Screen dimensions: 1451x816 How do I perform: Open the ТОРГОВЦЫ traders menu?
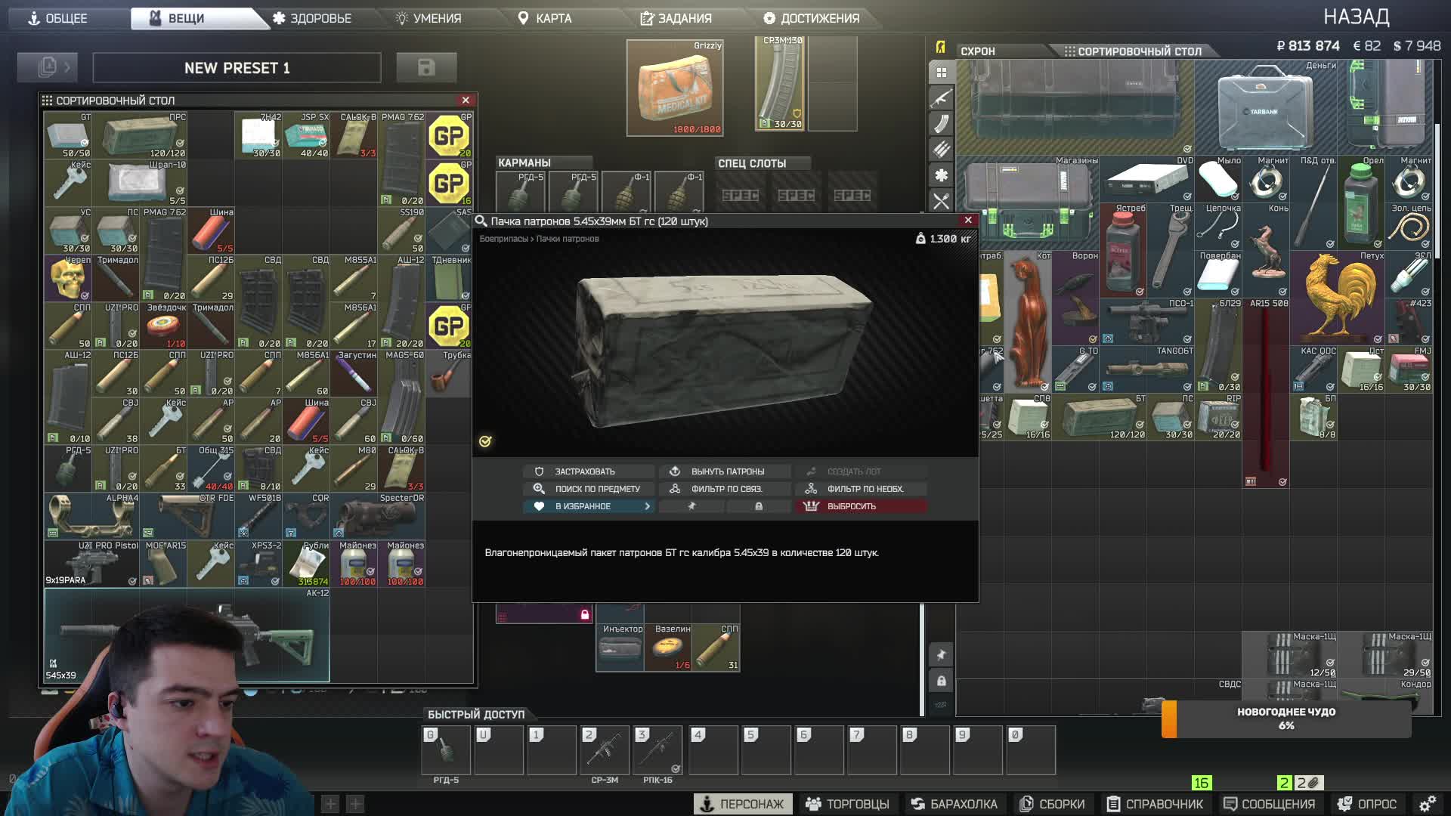(x=848, y=804)
